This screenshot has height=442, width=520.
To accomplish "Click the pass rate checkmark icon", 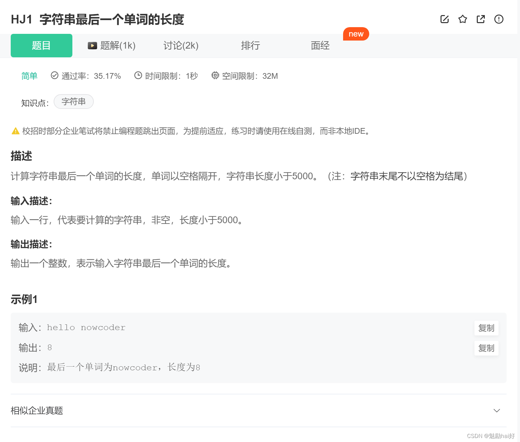I will [55, 75].
